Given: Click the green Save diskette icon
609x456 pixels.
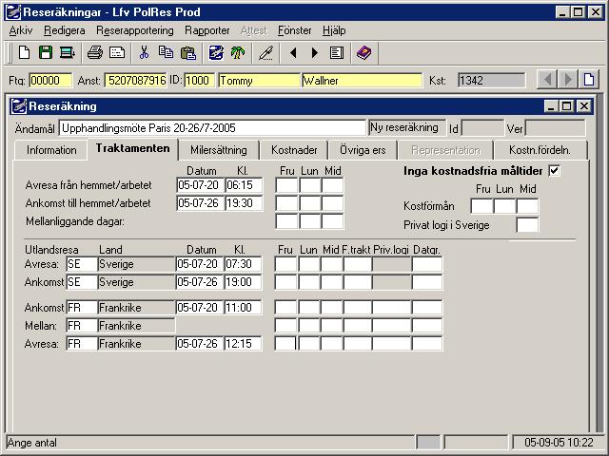Looking at the screenshot, I should [x=46, y=53].
